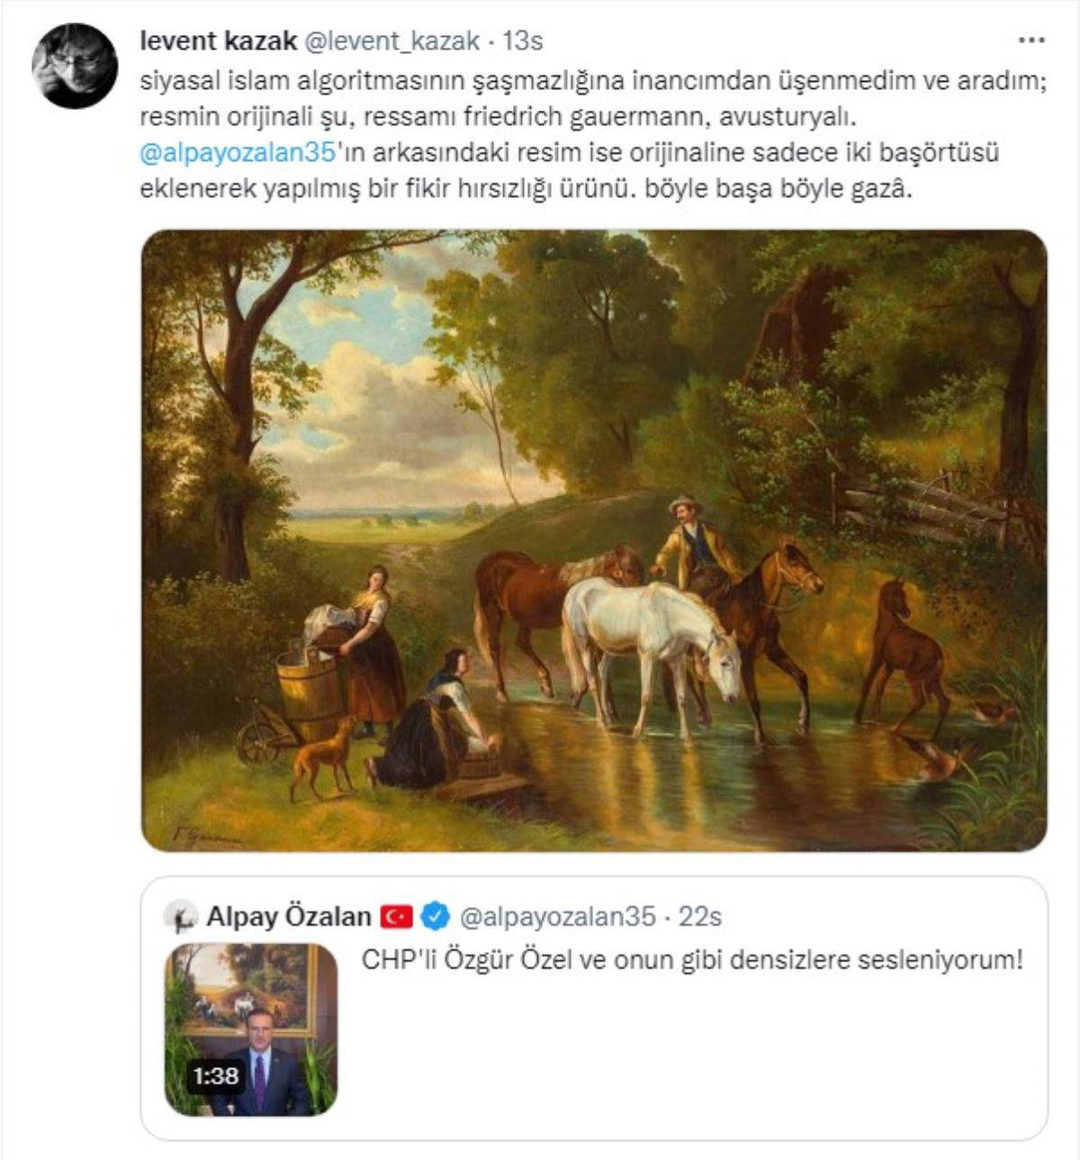1080x1160 pixels.
Task: Open Alpay Özalan's name in quoted tweet
Action: click(x=289, y=917)
